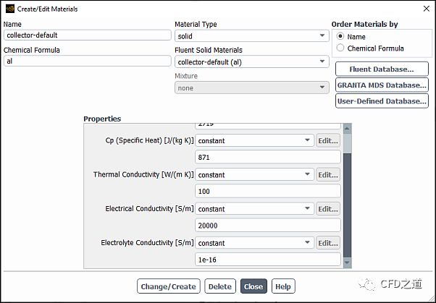Open the User-Defined Database

pyautogui.click(x=382, y=101)
